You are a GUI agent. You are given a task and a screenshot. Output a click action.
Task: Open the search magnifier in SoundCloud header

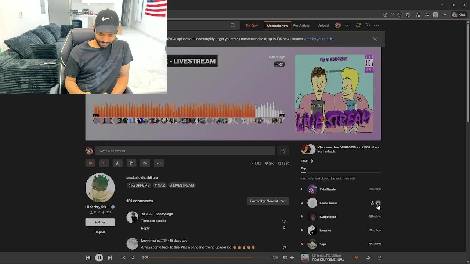[x=233, y=26]
